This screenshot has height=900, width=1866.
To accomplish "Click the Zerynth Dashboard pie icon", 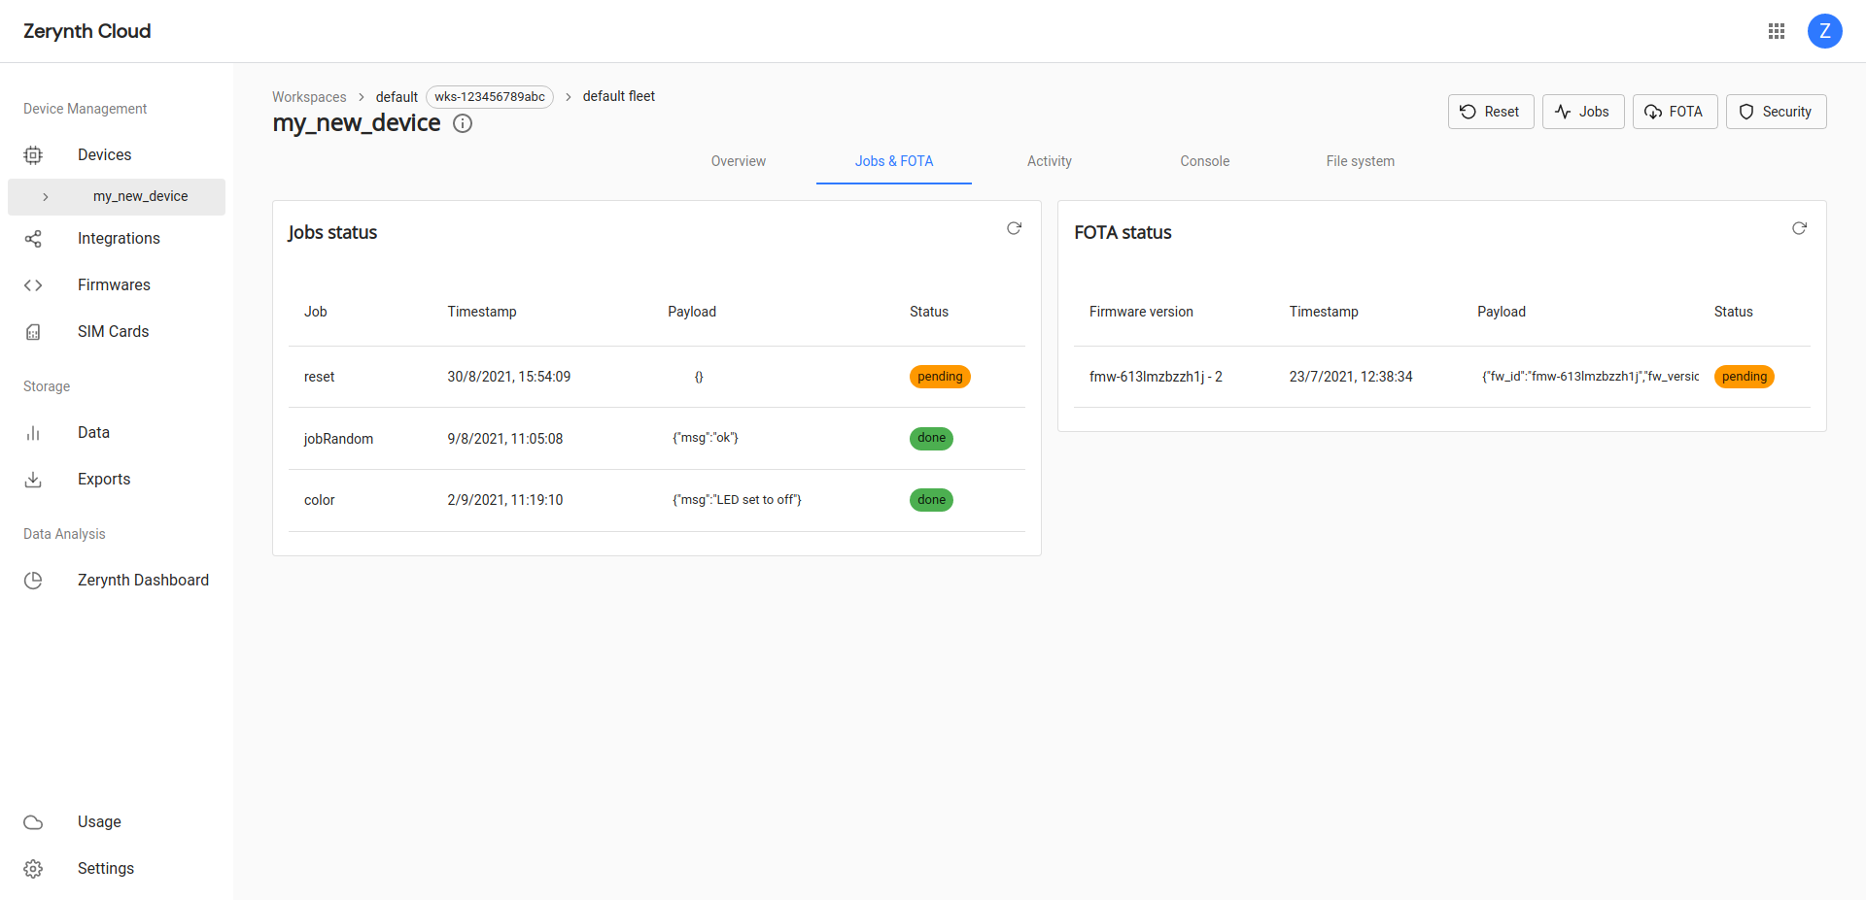I will (x=33, y=581).
